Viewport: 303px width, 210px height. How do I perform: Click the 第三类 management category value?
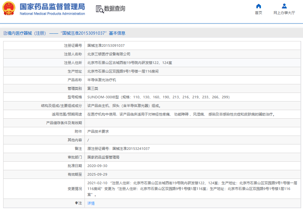click(93, 88)
